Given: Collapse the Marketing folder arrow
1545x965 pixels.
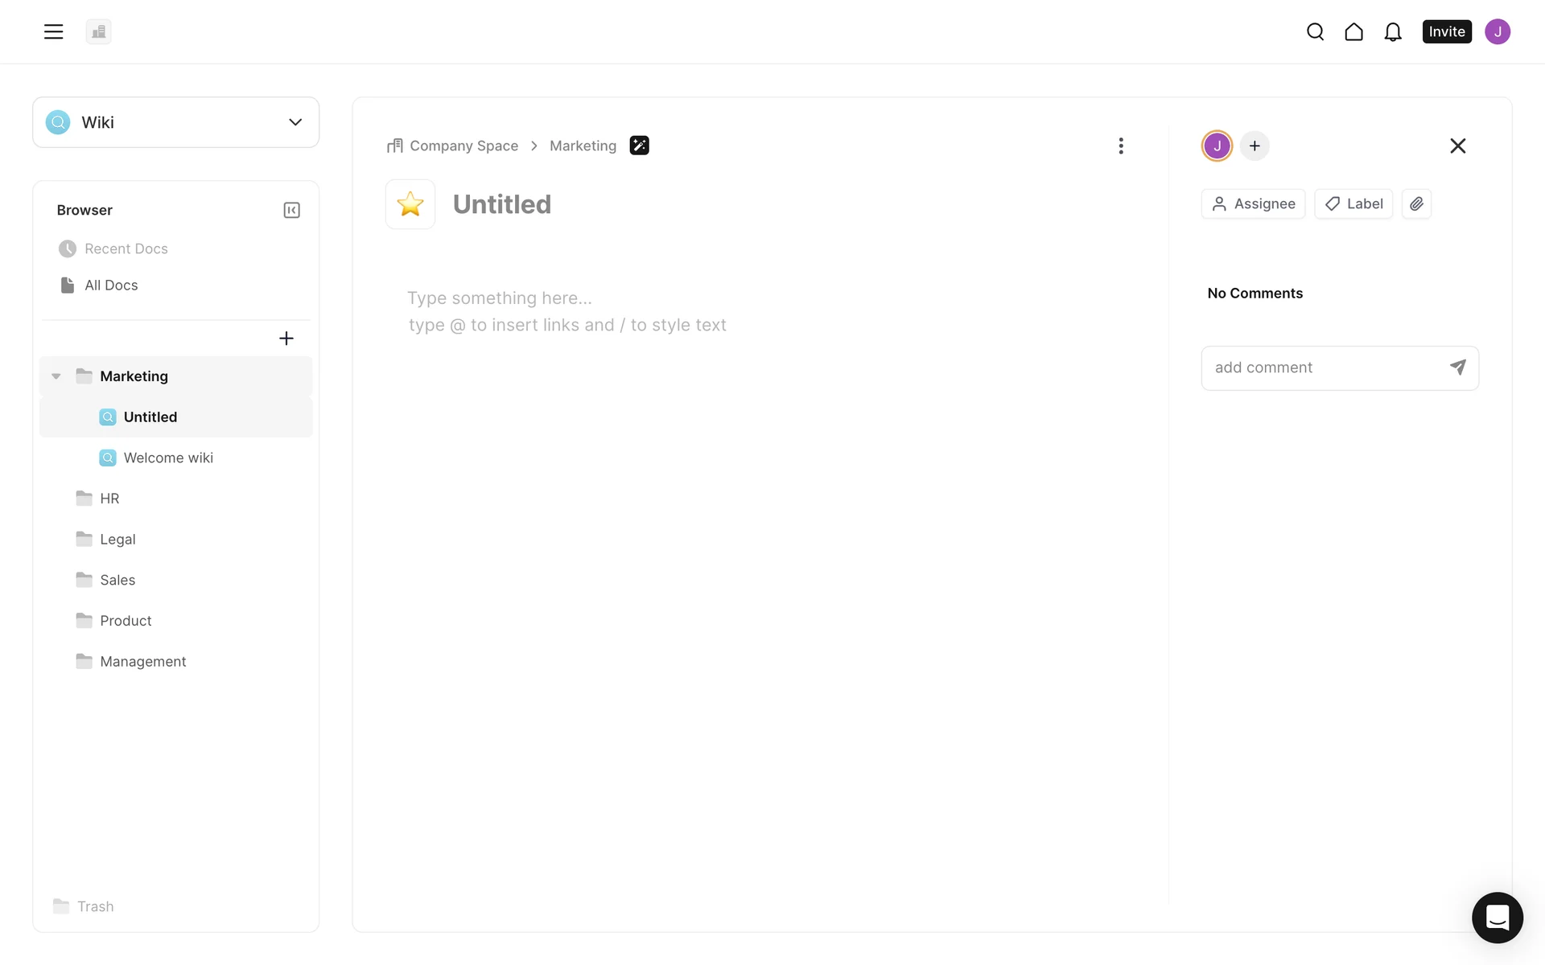Looking at the screenshot, I should click(56, 376).
